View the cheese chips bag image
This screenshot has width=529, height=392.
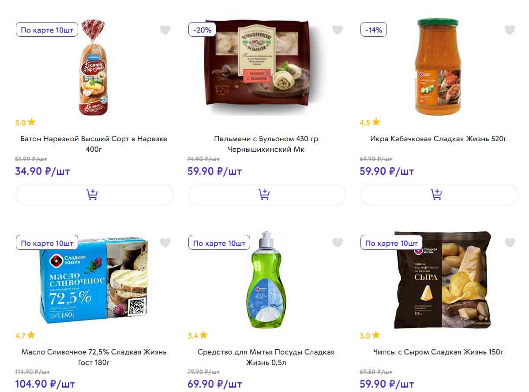(442, 280)
